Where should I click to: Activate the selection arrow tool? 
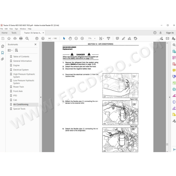coord(64,38)
